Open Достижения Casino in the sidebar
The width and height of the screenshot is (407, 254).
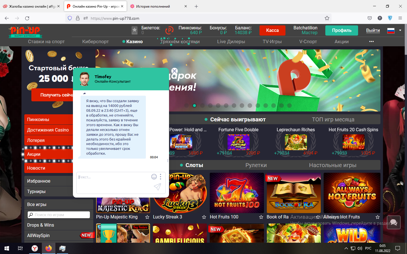pyautogui.click(x=49, y=130)
